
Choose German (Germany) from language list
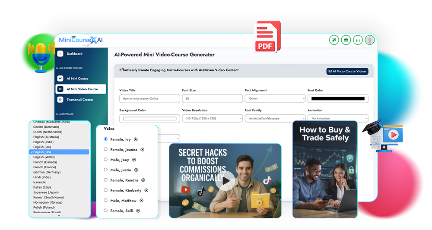[47, 172]
